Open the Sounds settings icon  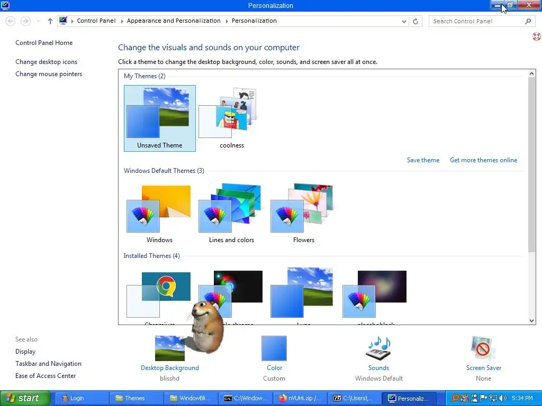tap(378, 348)
